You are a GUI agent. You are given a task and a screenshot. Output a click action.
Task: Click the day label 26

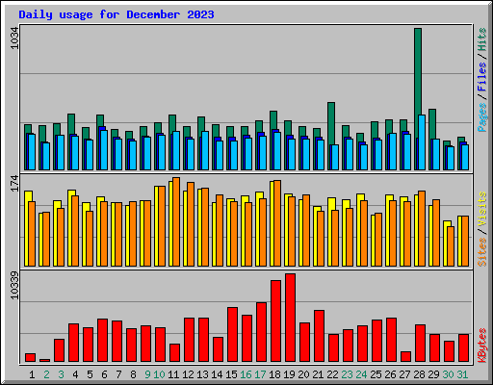coord(390,374)
